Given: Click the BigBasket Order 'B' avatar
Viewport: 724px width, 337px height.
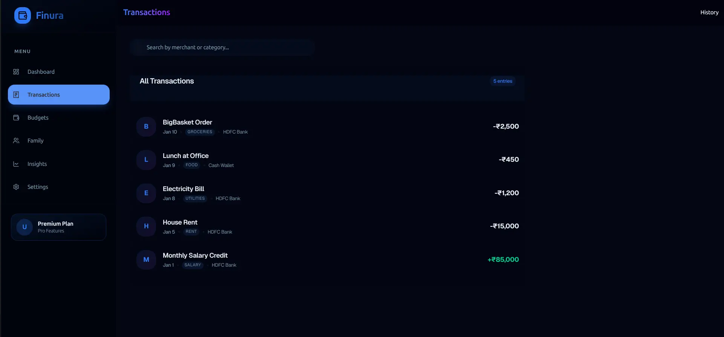Looking at the screenshot, I should tap(146, 127).
